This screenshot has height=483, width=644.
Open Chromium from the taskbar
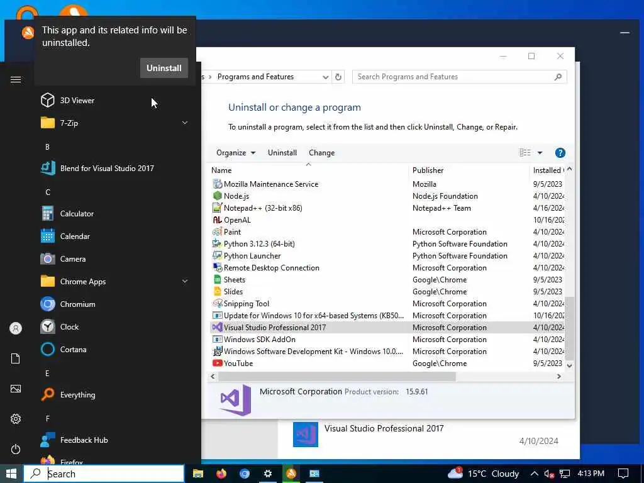(245, 474)
